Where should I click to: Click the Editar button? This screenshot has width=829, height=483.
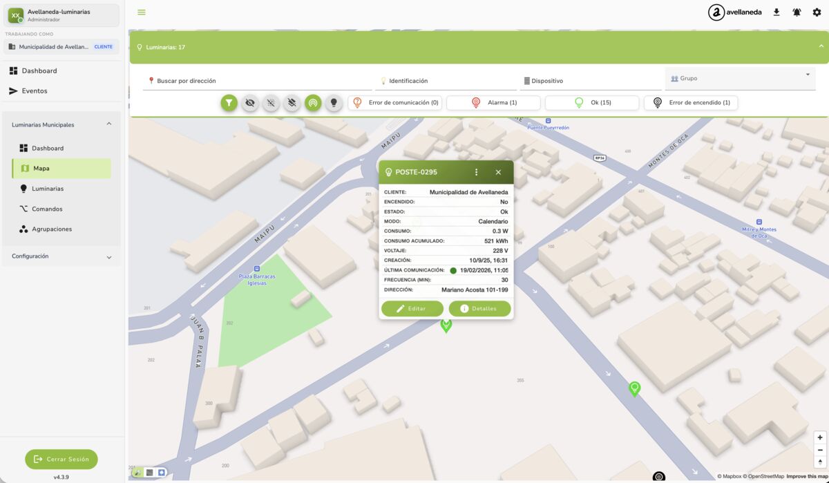pyautogui.click(x=412, y=309)
